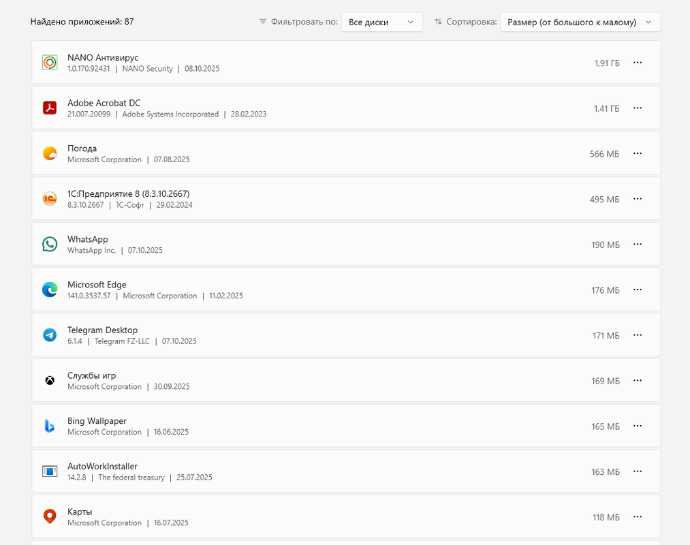The width and height of the screenshot is (690, 545).
Task: Click the filter icon beside Фильтровать по
Action: coord(263,22)
